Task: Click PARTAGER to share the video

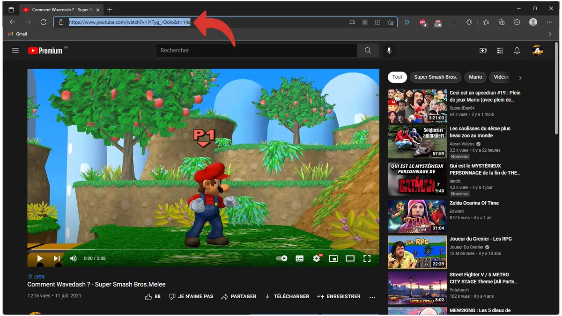Action: tap(239, 297)
